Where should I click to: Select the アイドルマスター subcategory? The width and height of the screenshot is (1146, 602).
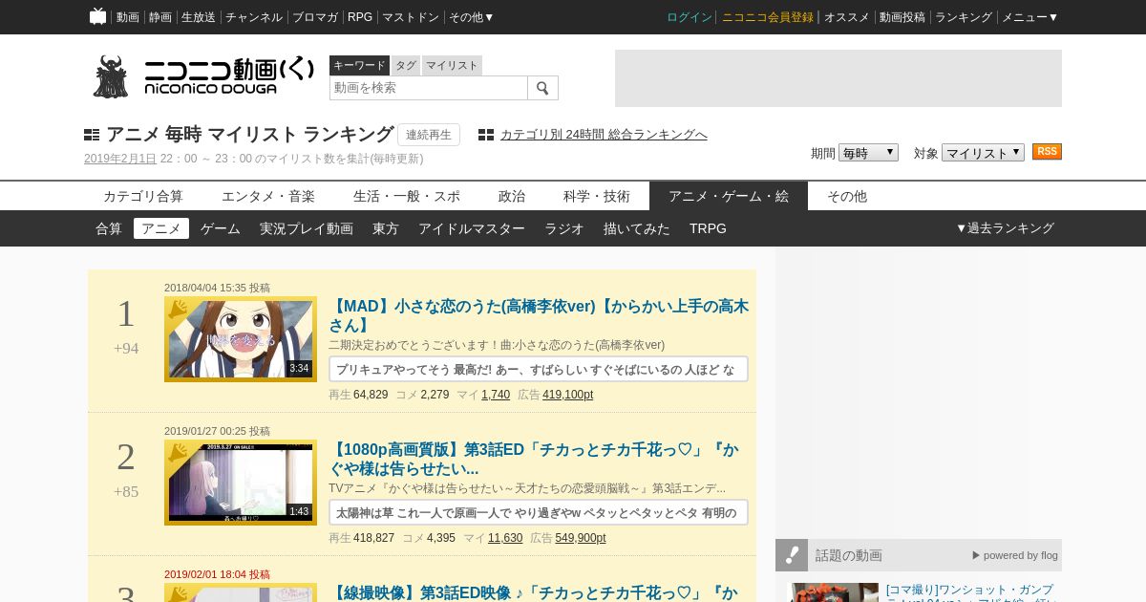[472, 228]
